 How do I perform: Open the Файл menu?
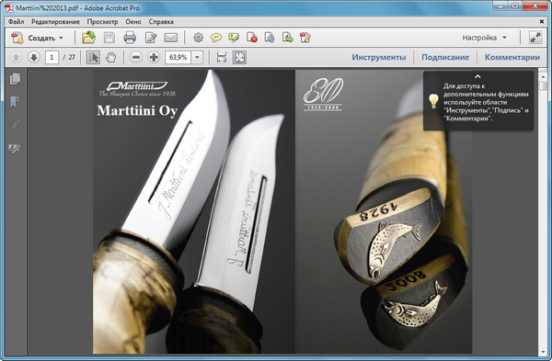pos(17,22)
